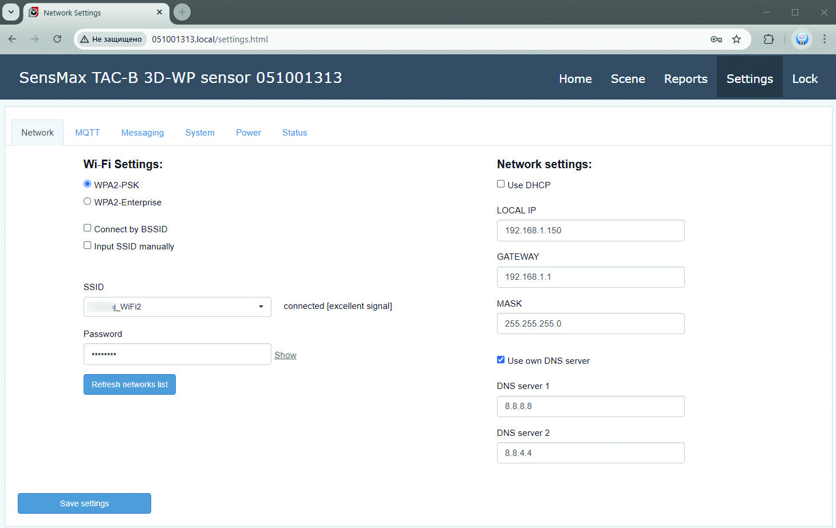Click the MASK field
Viewport: 836px width, 528px height.
[591, 324]
